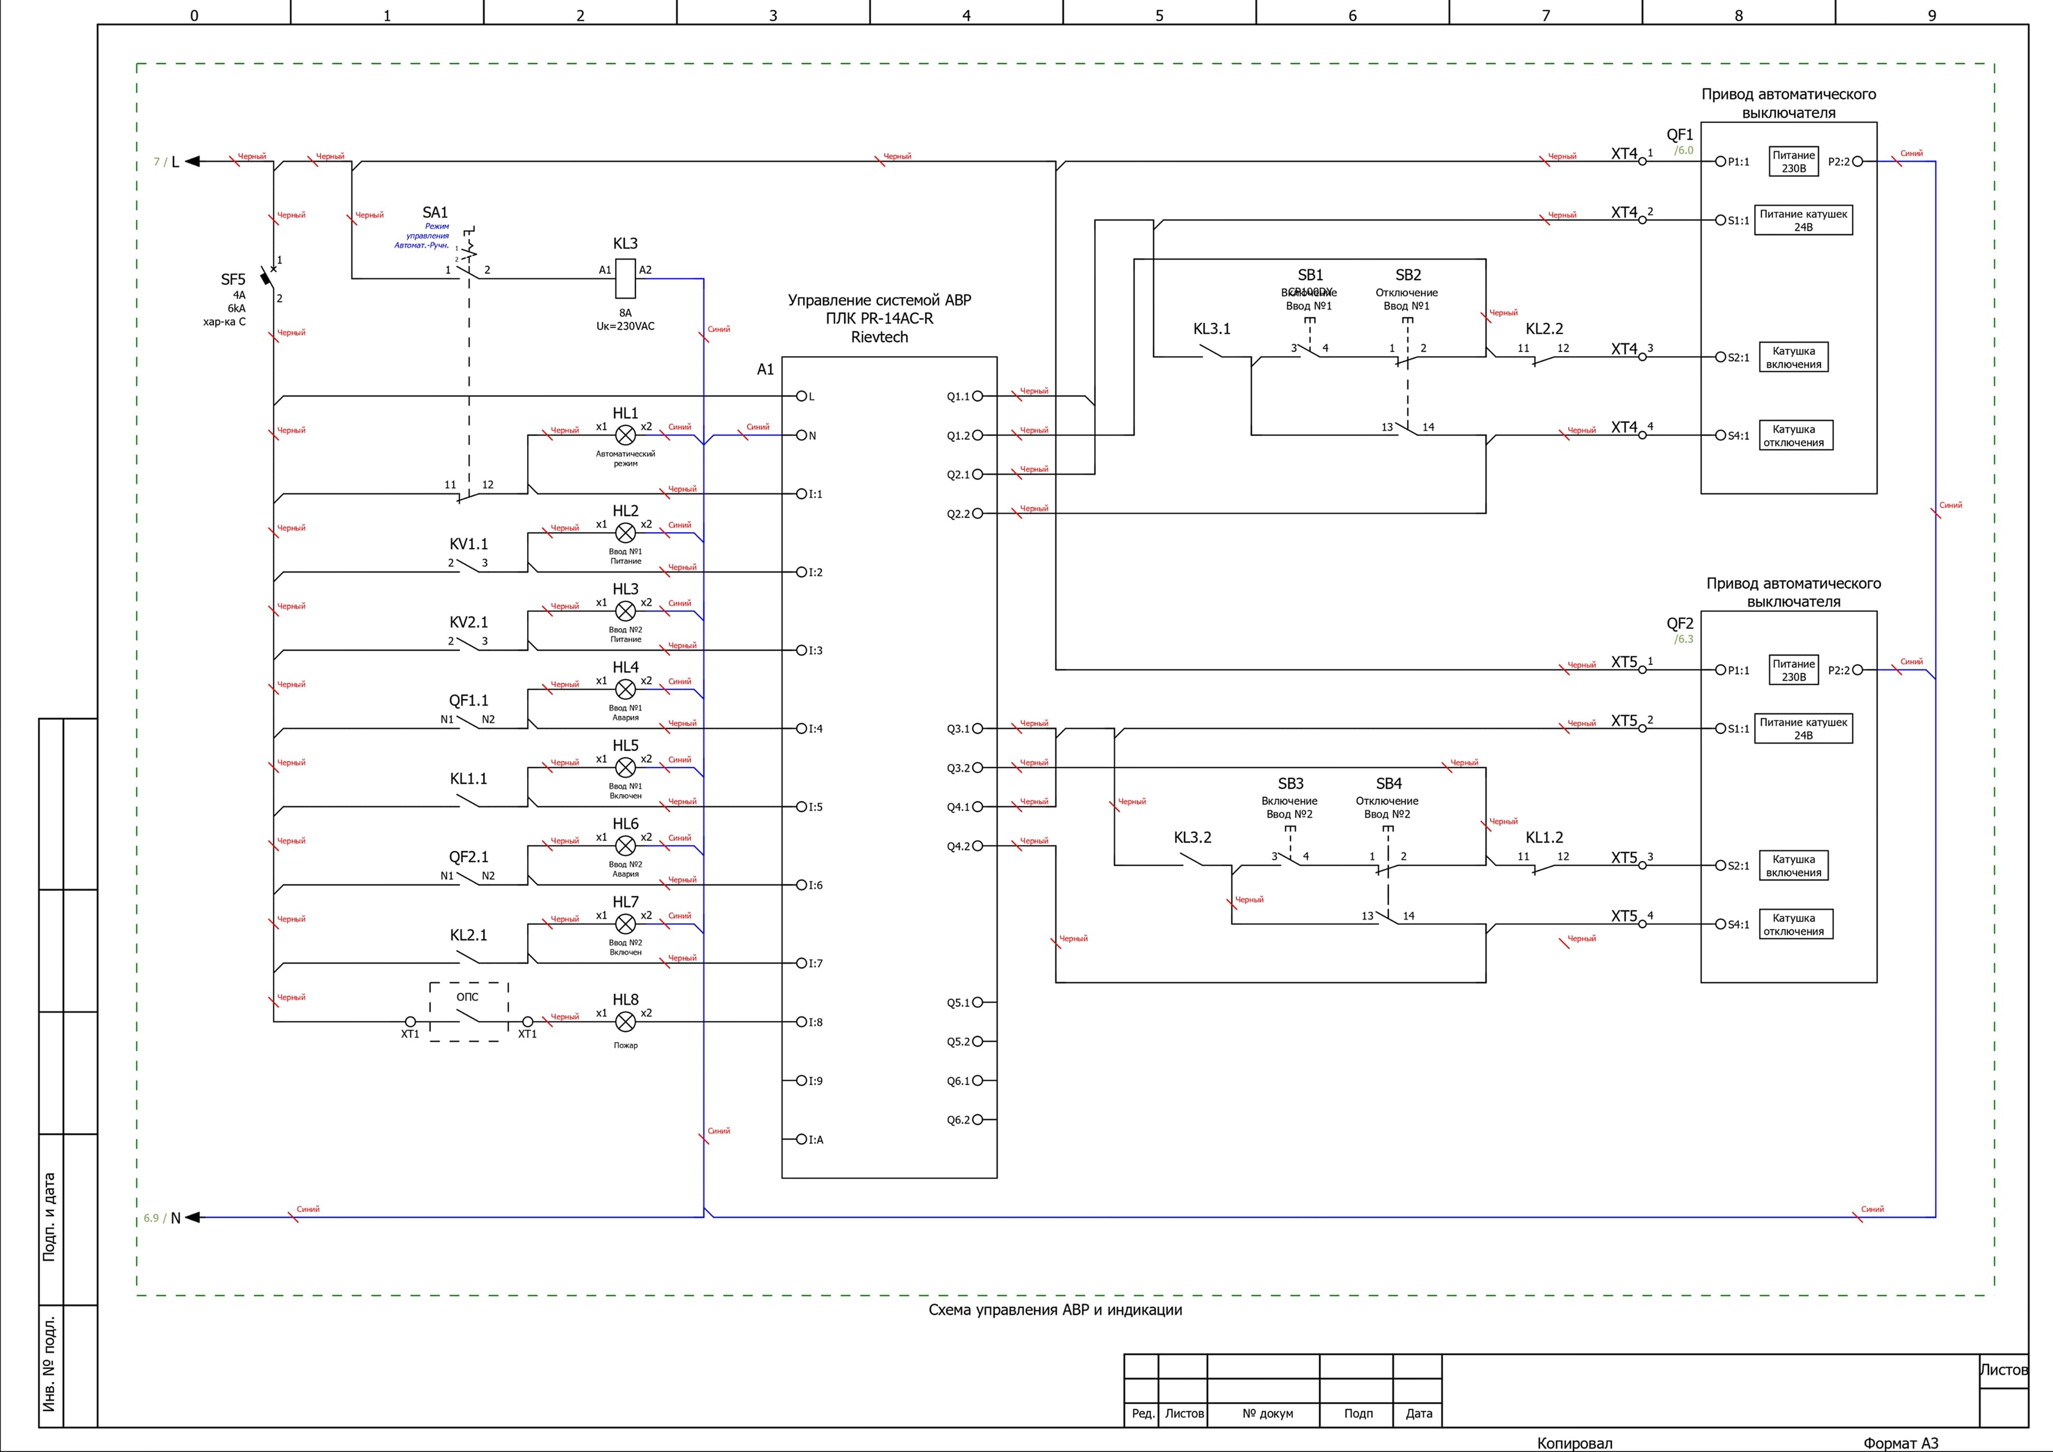Image resolution: width=2053 pixels, height=1452 pixels.
Task: Select the dashed ОПС contact box
Action: point(469,1011)
